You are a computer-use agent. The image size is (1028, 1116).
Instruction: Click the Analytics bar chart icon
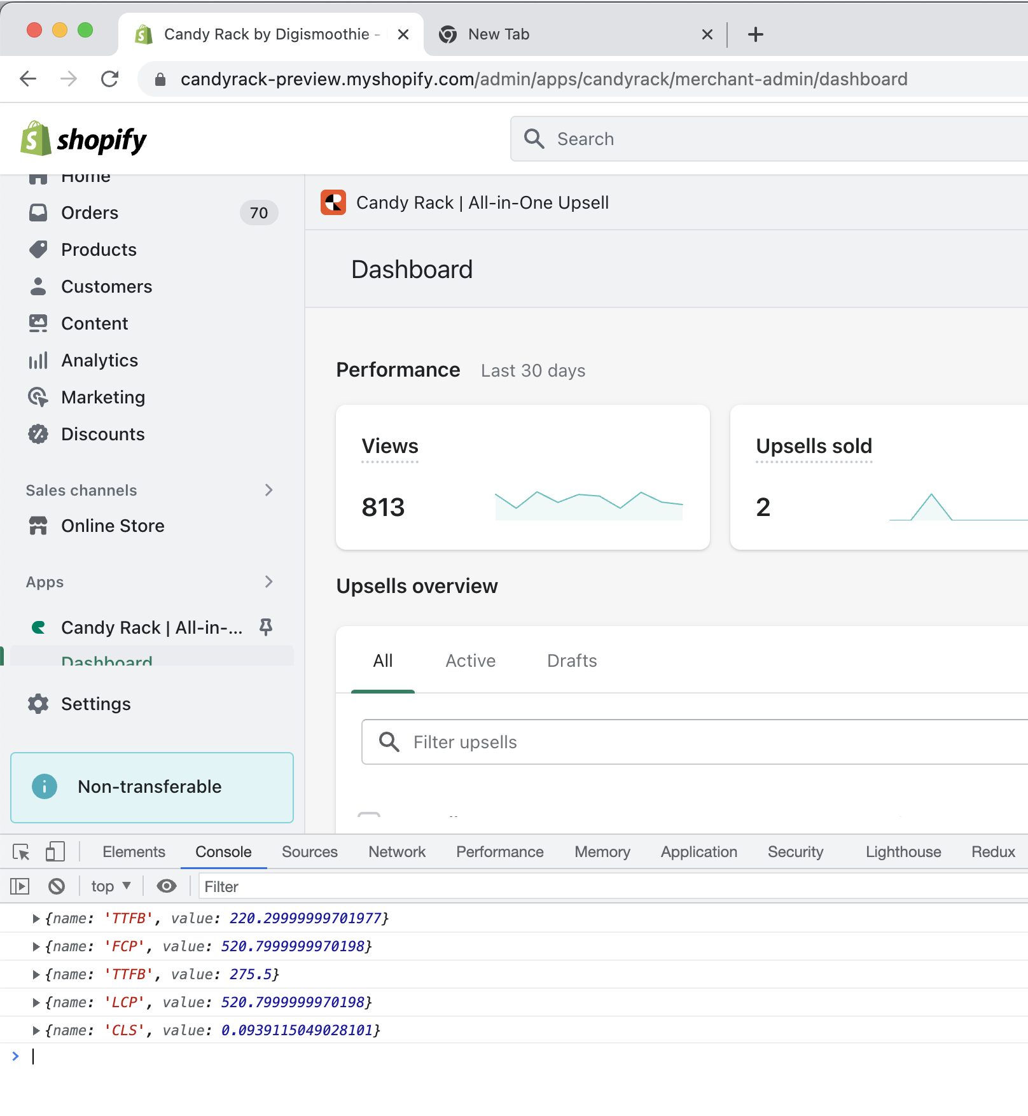(x=38, y=360)
